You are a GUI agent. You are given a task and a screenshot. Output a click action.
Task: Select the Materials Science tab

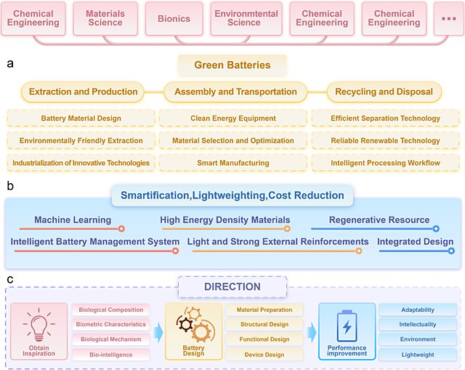105,17
